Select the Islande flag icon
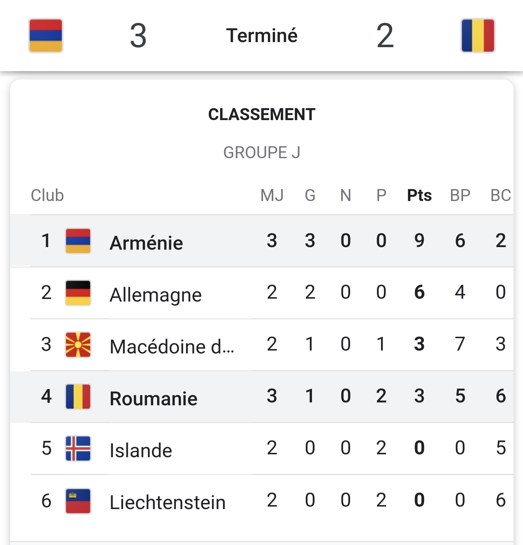This screenshot has width=523, height=545. [78, 448]
